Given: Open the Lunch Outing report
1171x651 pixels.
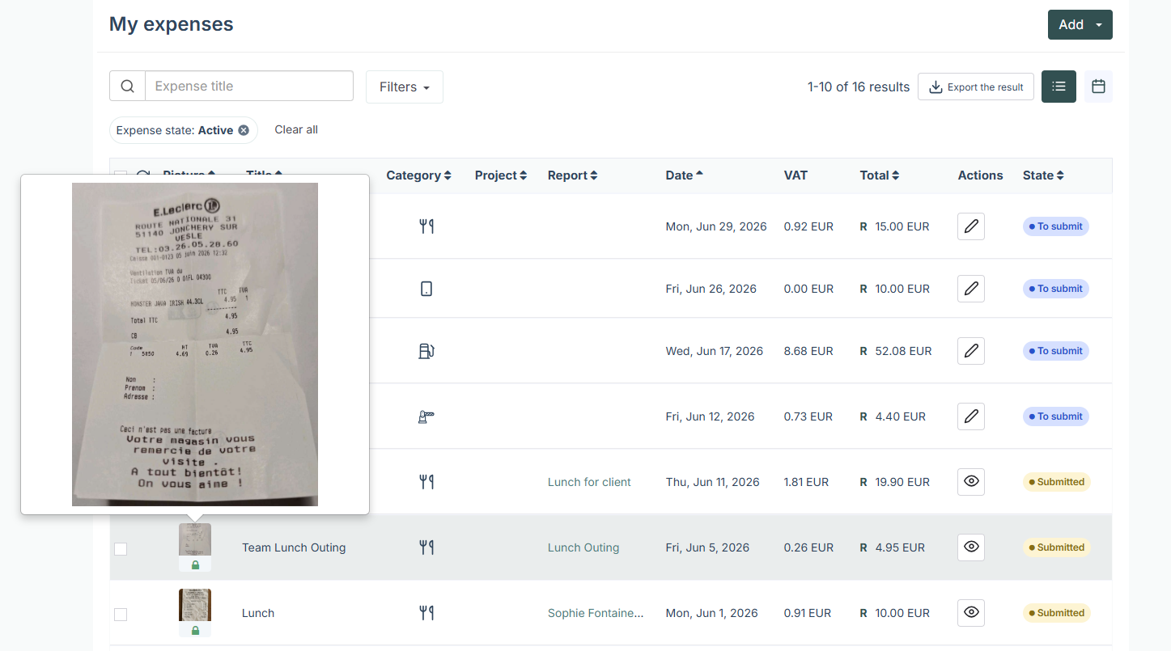Looking at the screenshot, I should 583,547.
